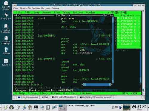Switch to Root Midnight Commander номер 2 tab
The height and width of the screenshot is (111, 149).
point(96,97)
